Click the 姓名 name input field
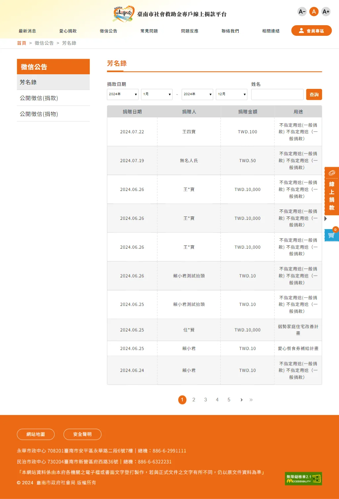The width and height of the screenshot is (339, 499). (x=277, y=94)
